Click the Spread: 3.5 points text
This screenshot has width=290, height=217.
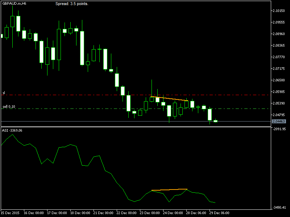point(72,4)
